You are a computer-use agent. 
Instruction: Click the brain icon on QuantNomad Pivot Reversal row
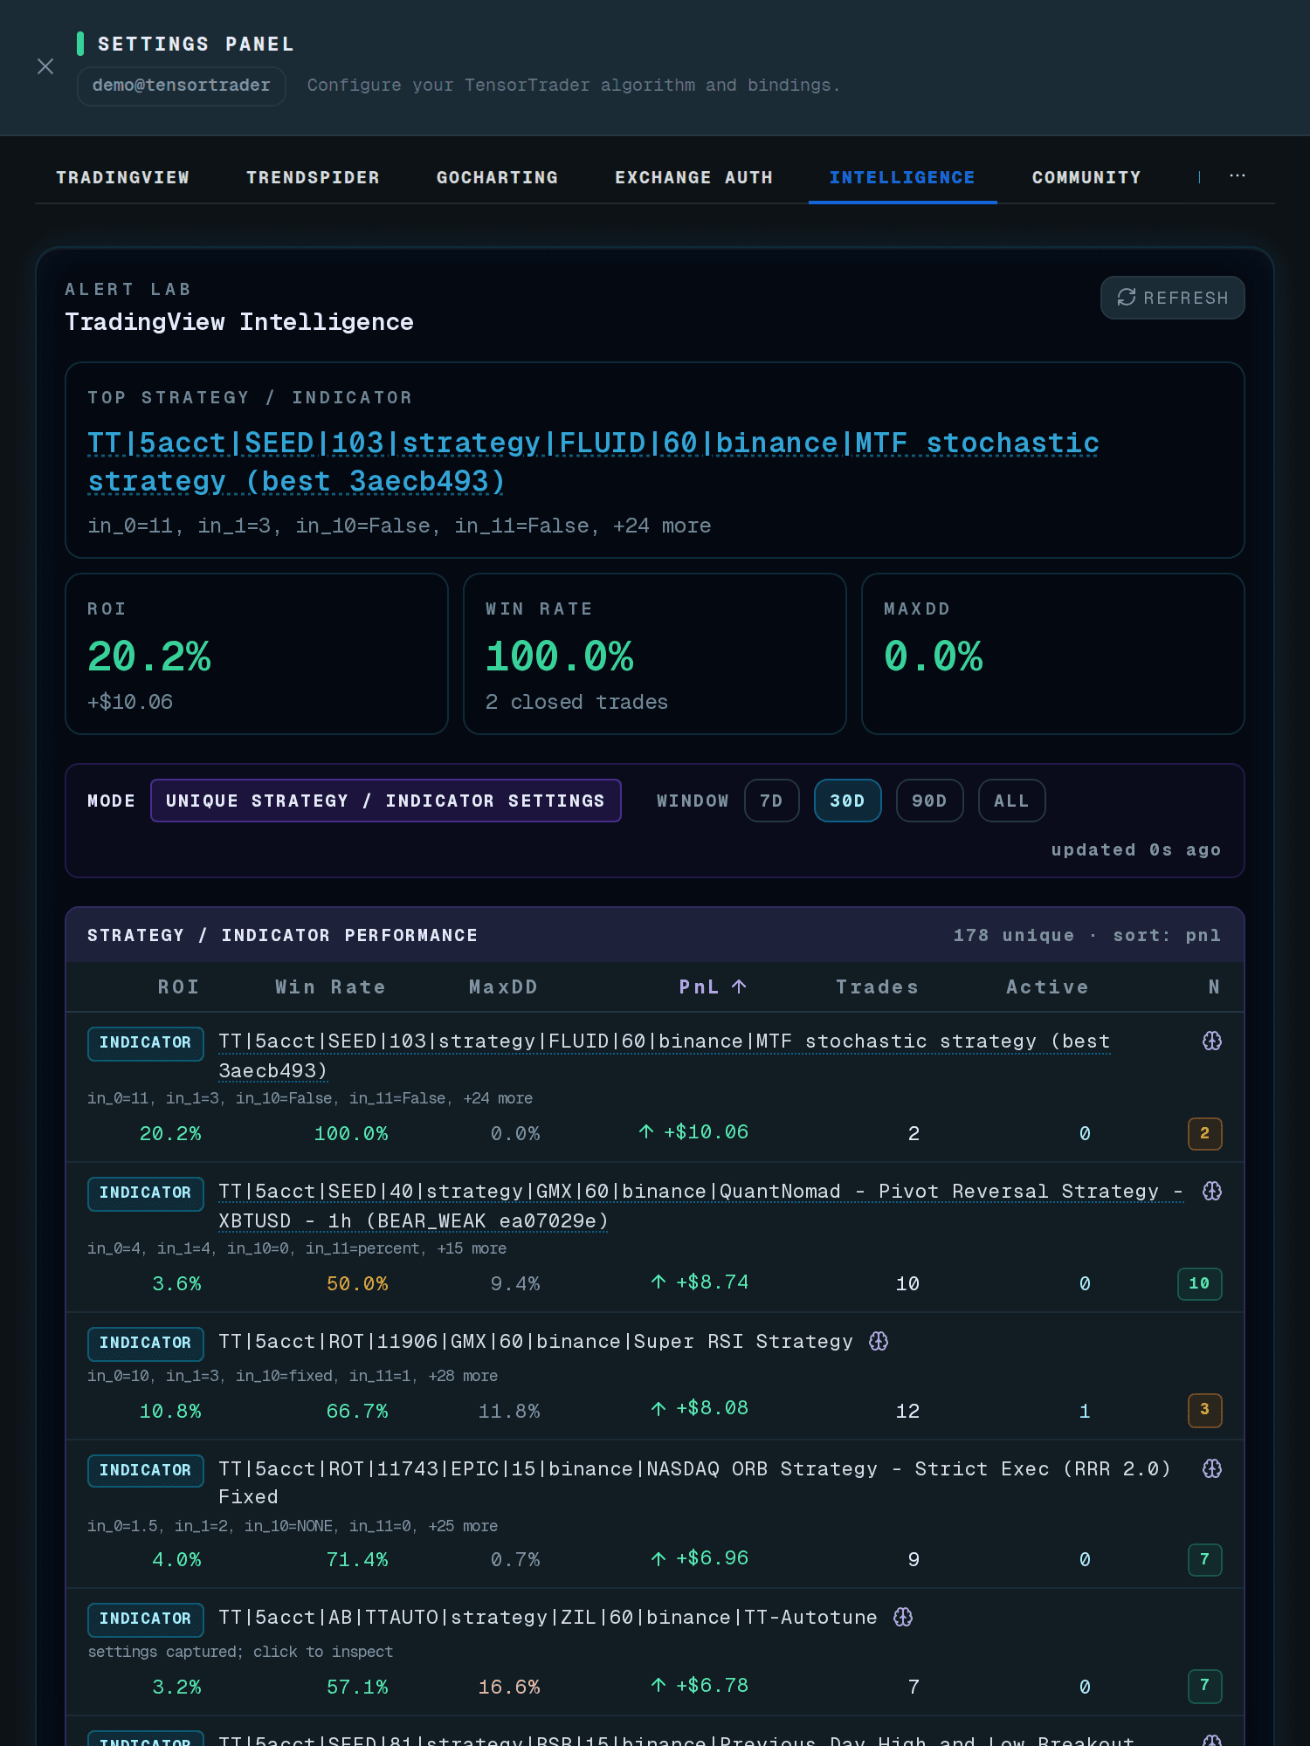[1212, 1191]
